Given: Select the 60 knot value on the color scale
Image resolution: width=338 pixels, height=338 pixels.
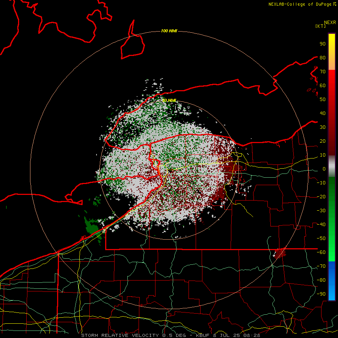Looking at the screenshot, I should click(323, 85).
